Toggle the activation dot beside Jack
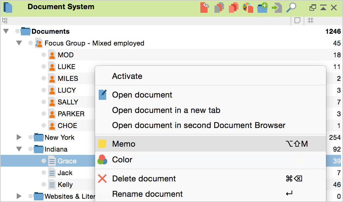This screenshot has width=343, height=202. pos(44,173)
